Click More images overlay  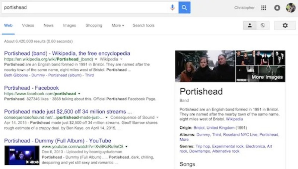tap(267, 77)
